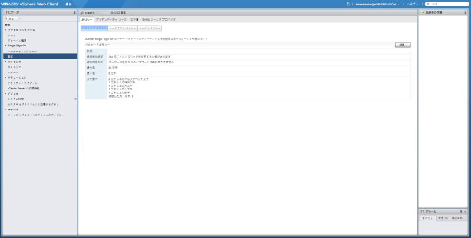
Task: Pin the アラーム panel
Action: [461, 212]
